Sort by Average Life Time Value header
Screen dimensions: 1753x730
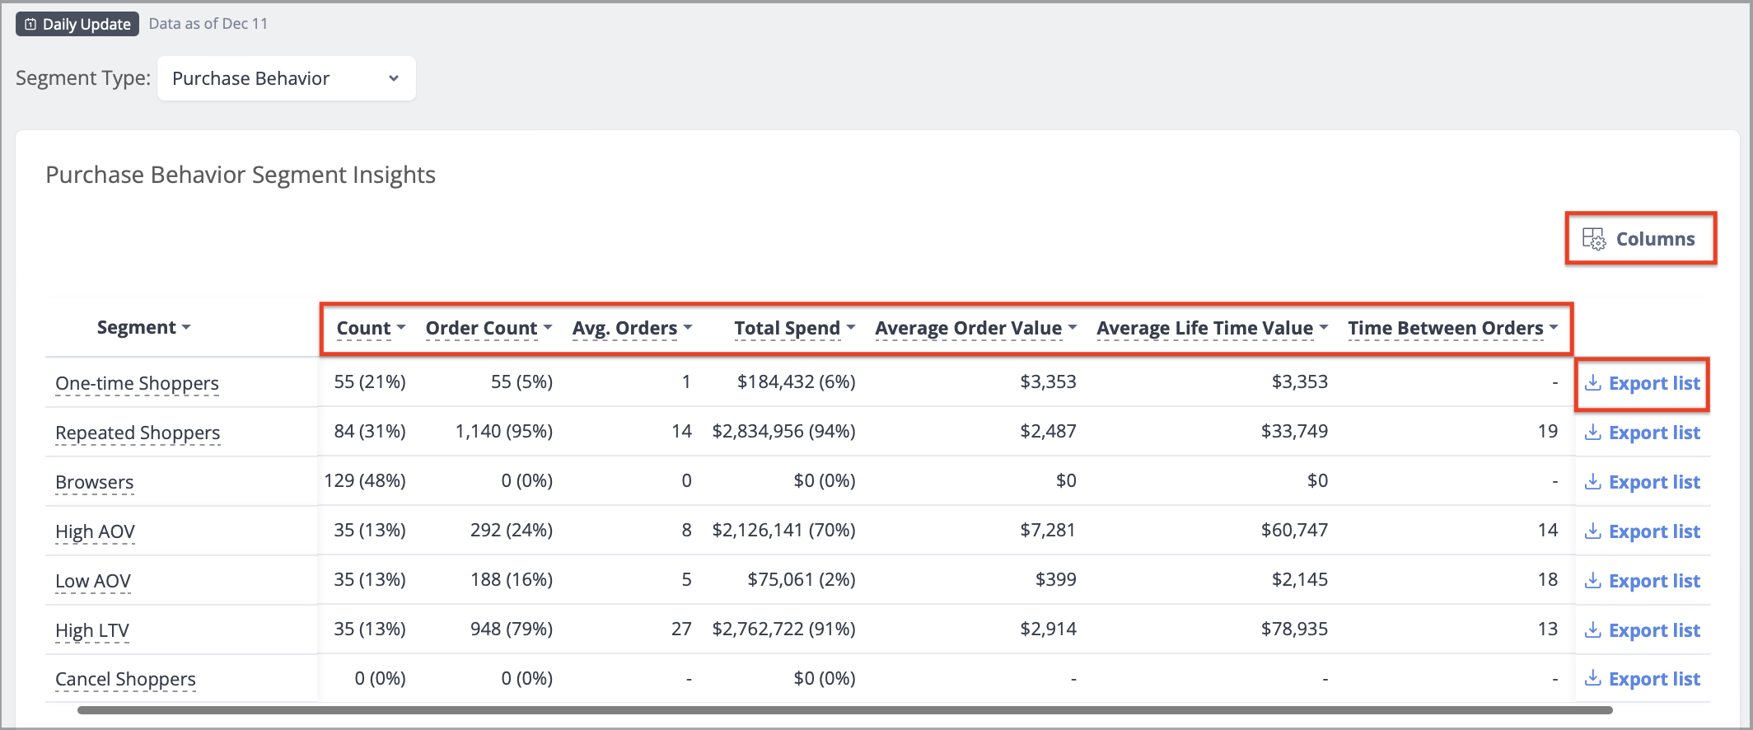[1212, 328]
